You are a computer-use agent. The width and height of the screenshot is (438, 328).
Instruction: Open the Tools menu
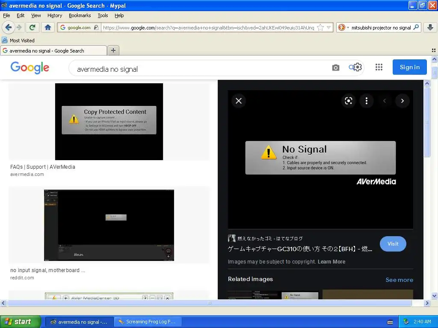pos(103,15)
